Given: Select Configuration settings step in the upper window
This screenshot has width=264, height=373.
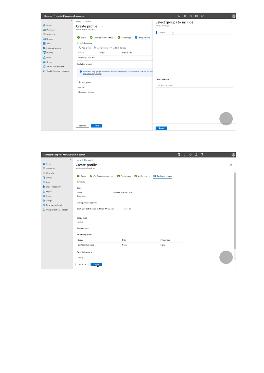Looking at the screenshot, I should click(x=103, y=38).
